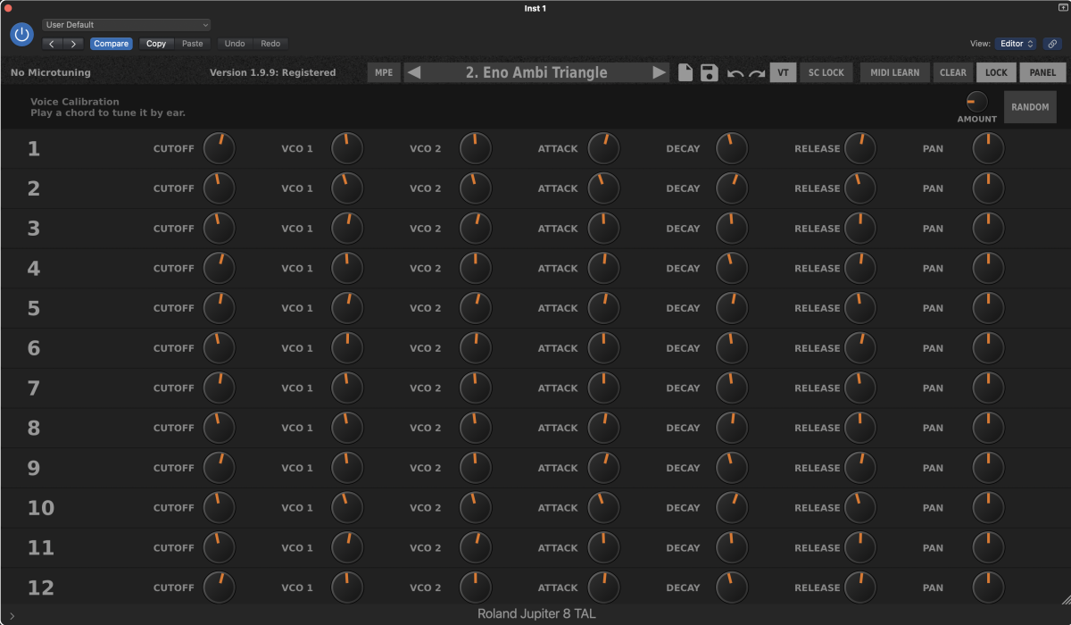Click the RANDOM button
The image size is (1071, 625).
(x=1030, y=107)
